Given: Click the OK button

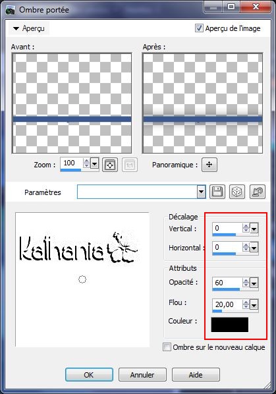Looking at the screenshot, I should [x=89, y=375].
